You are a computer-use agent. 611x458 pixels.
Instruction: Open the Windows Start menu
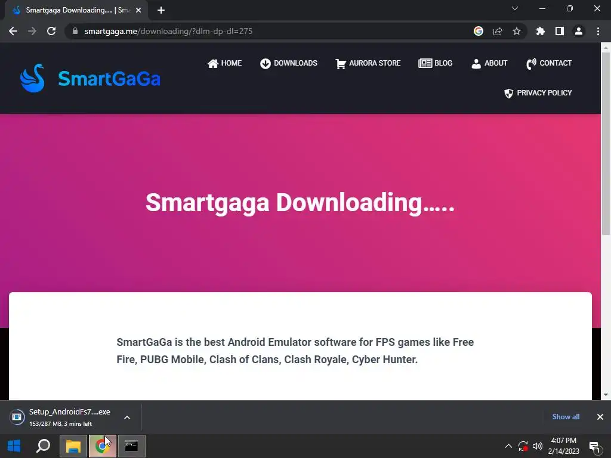point(14,446)
